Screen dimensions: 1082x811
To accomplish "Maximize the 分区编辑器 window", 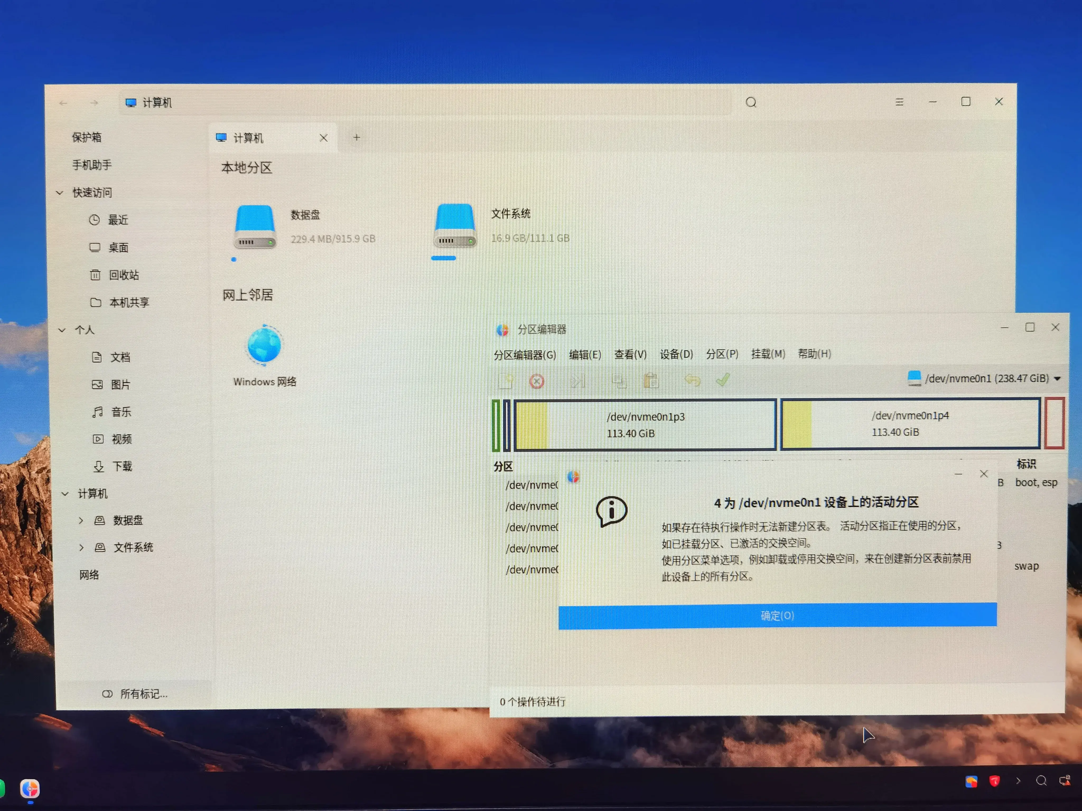I will (1030, 328).
